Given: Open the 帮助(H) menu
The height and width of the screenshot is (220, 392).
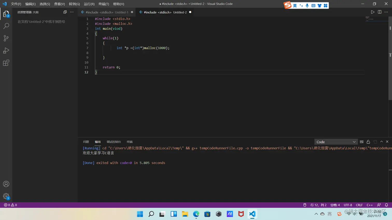Looking at the screenshot, I should (x=118, y=4).
